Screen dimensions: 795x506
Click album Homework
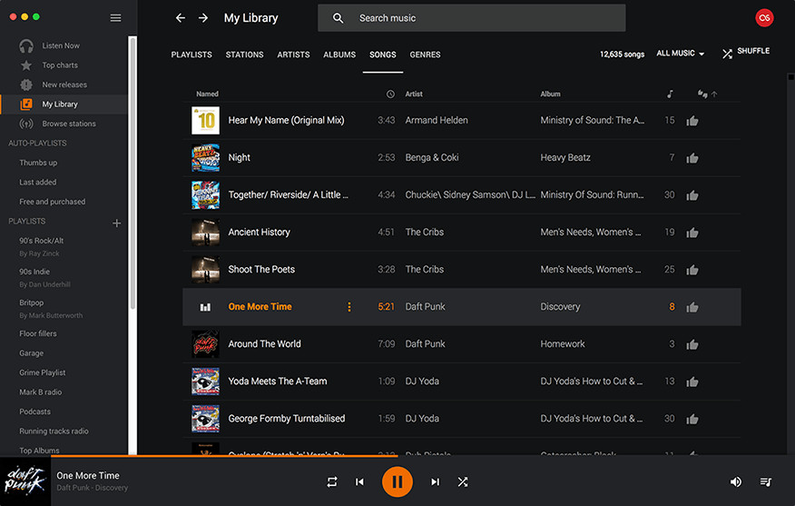[563, 344]
